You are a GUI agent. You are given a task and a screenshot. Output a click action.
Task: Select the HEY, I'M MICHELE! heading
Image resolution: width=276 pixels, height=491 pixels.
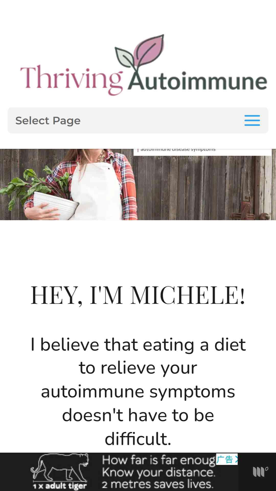click(x=138, y=295)
